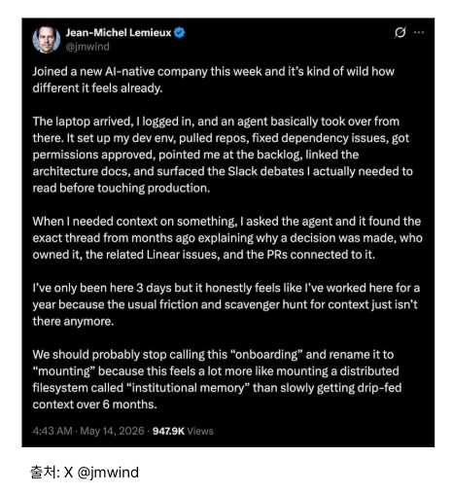Click the paragraph 'We should probably stop calling'
Screen dimensions: 452x492
(217, 379)
